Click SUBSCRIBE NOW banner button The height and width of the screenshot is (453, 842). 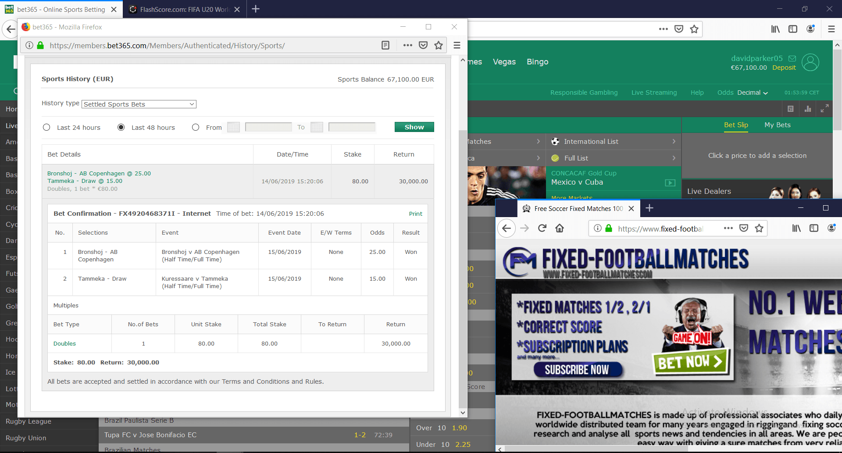(577, 370)
